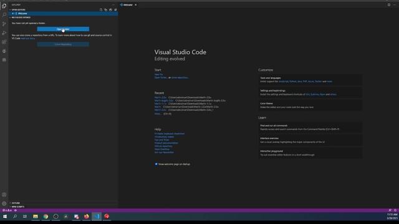Open the first recent Marlin-2.0.x folder
399x224 pixels.
pyautogui.click(x=160, y=98)
